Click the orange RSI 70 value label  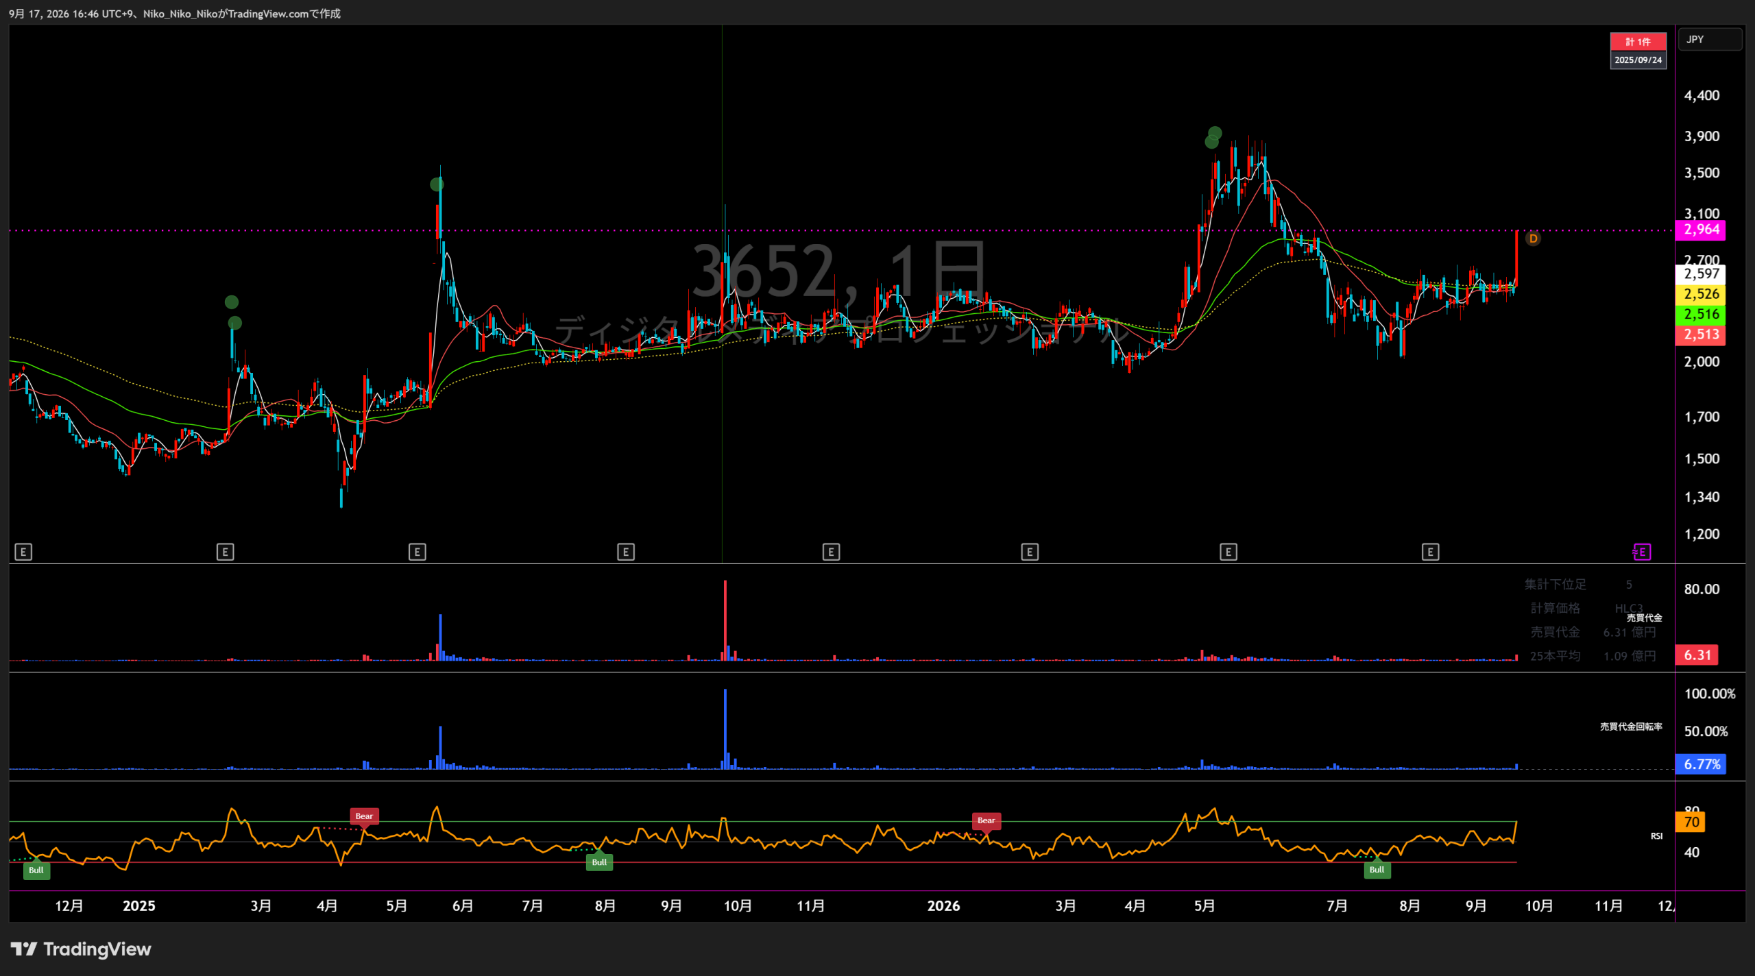coord(1690,822)
